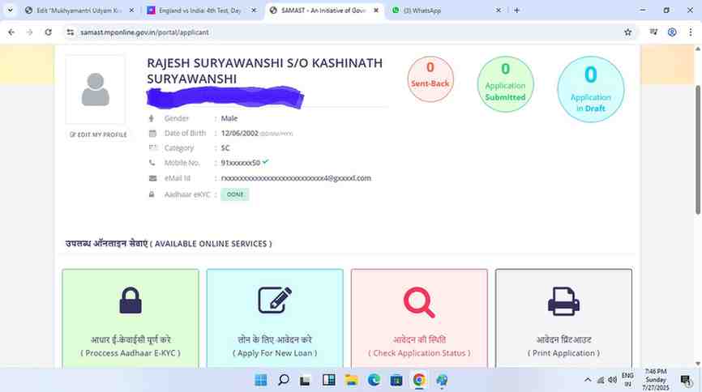Screen dimensions: 702x392
Task: Switch to the Edit Mukhyamantri Udyam tab
Action: click(79, 11)
